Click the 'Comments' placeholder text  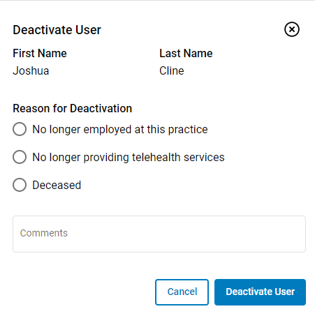(44, 233)
